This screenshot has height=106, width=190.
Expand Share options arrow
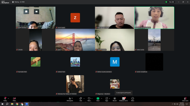coord(102,98)
